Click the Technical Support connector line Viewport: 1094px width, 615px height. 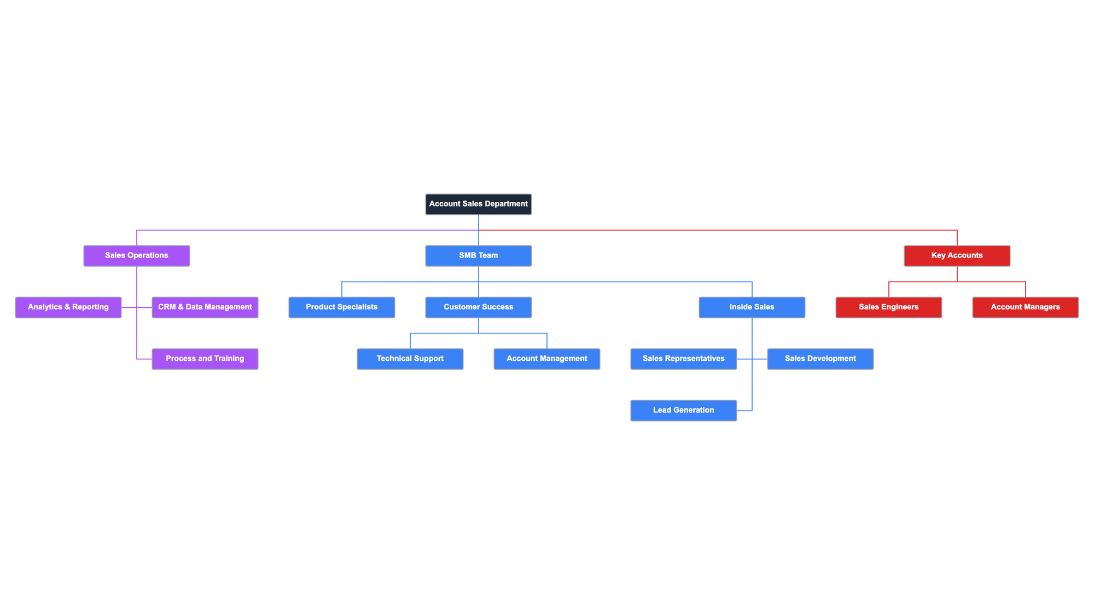410,340
